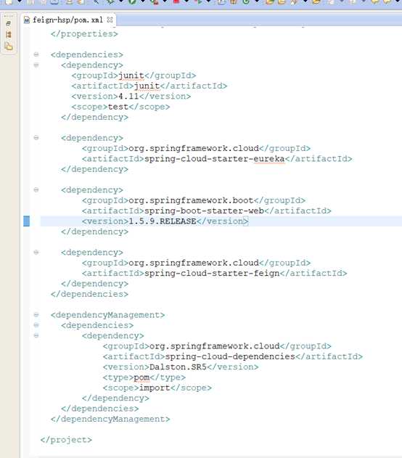
Task: Click the </dependencyManagement> closing tag
Action: [110, 419]
